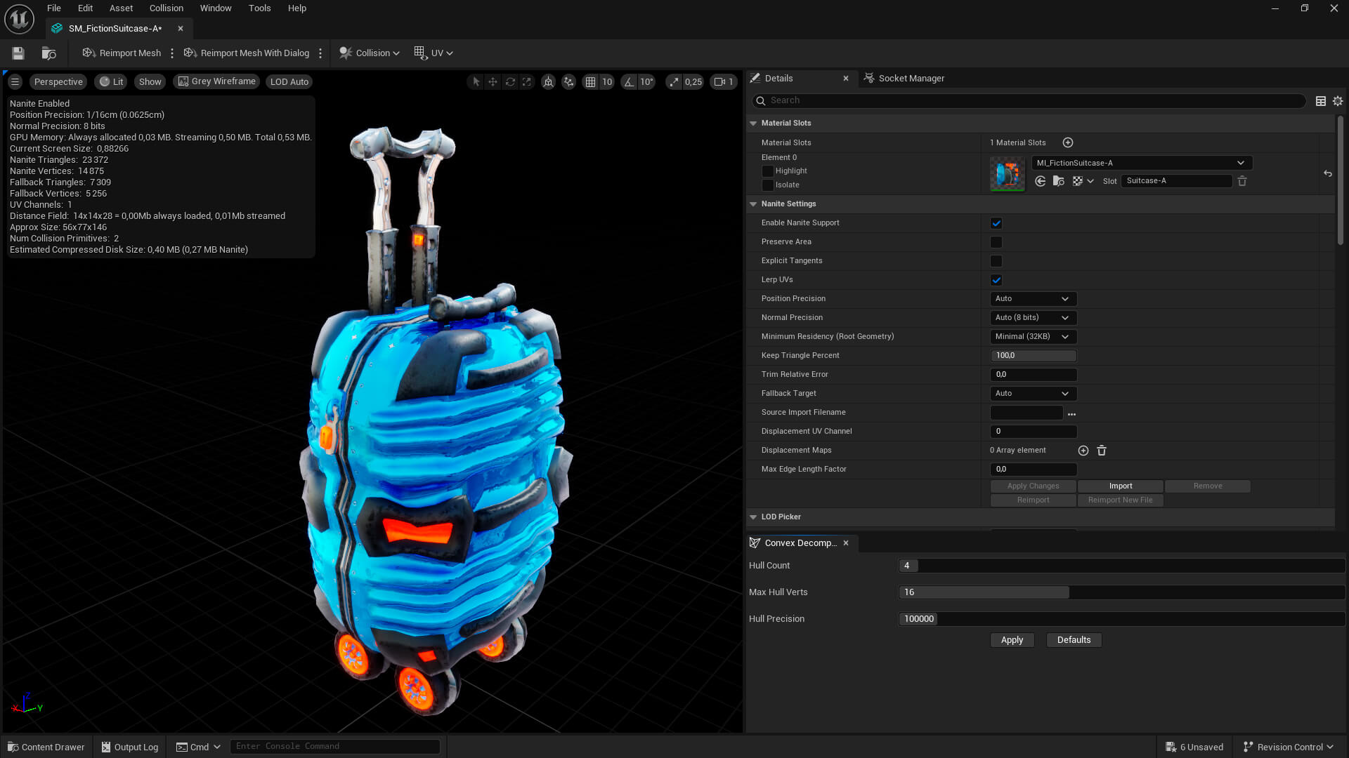Click Browse to asset in Content Browser icon
1349x758 pixels.
coord(48,53)
